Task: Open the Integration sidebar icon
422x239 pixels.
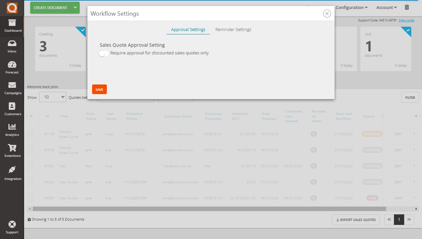Action: tap(12, 173)
